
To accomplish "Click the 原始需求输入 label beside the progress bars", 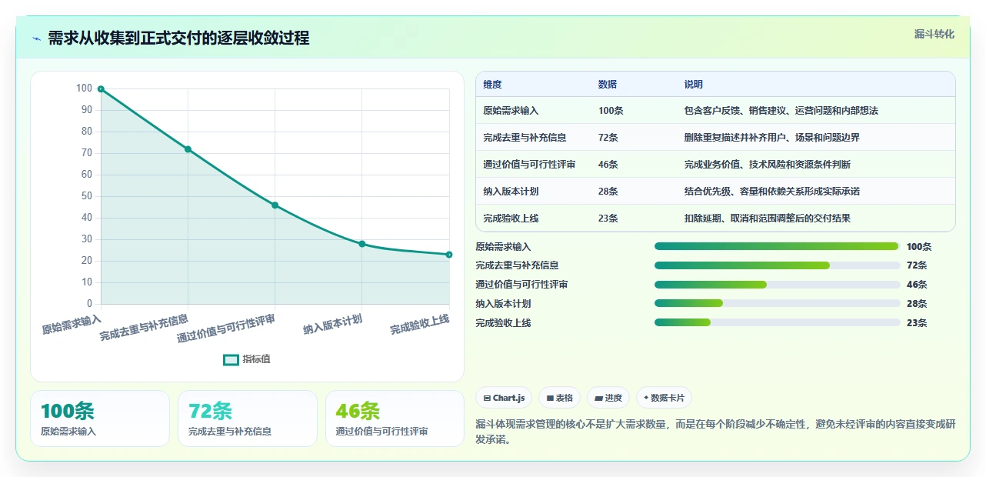I will coord(503,247).
